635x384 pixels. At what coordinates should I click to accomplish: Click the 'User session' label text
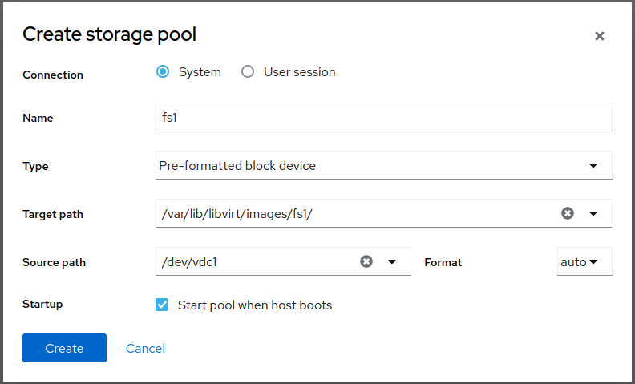pyautogui.click(x=299, y=71)
